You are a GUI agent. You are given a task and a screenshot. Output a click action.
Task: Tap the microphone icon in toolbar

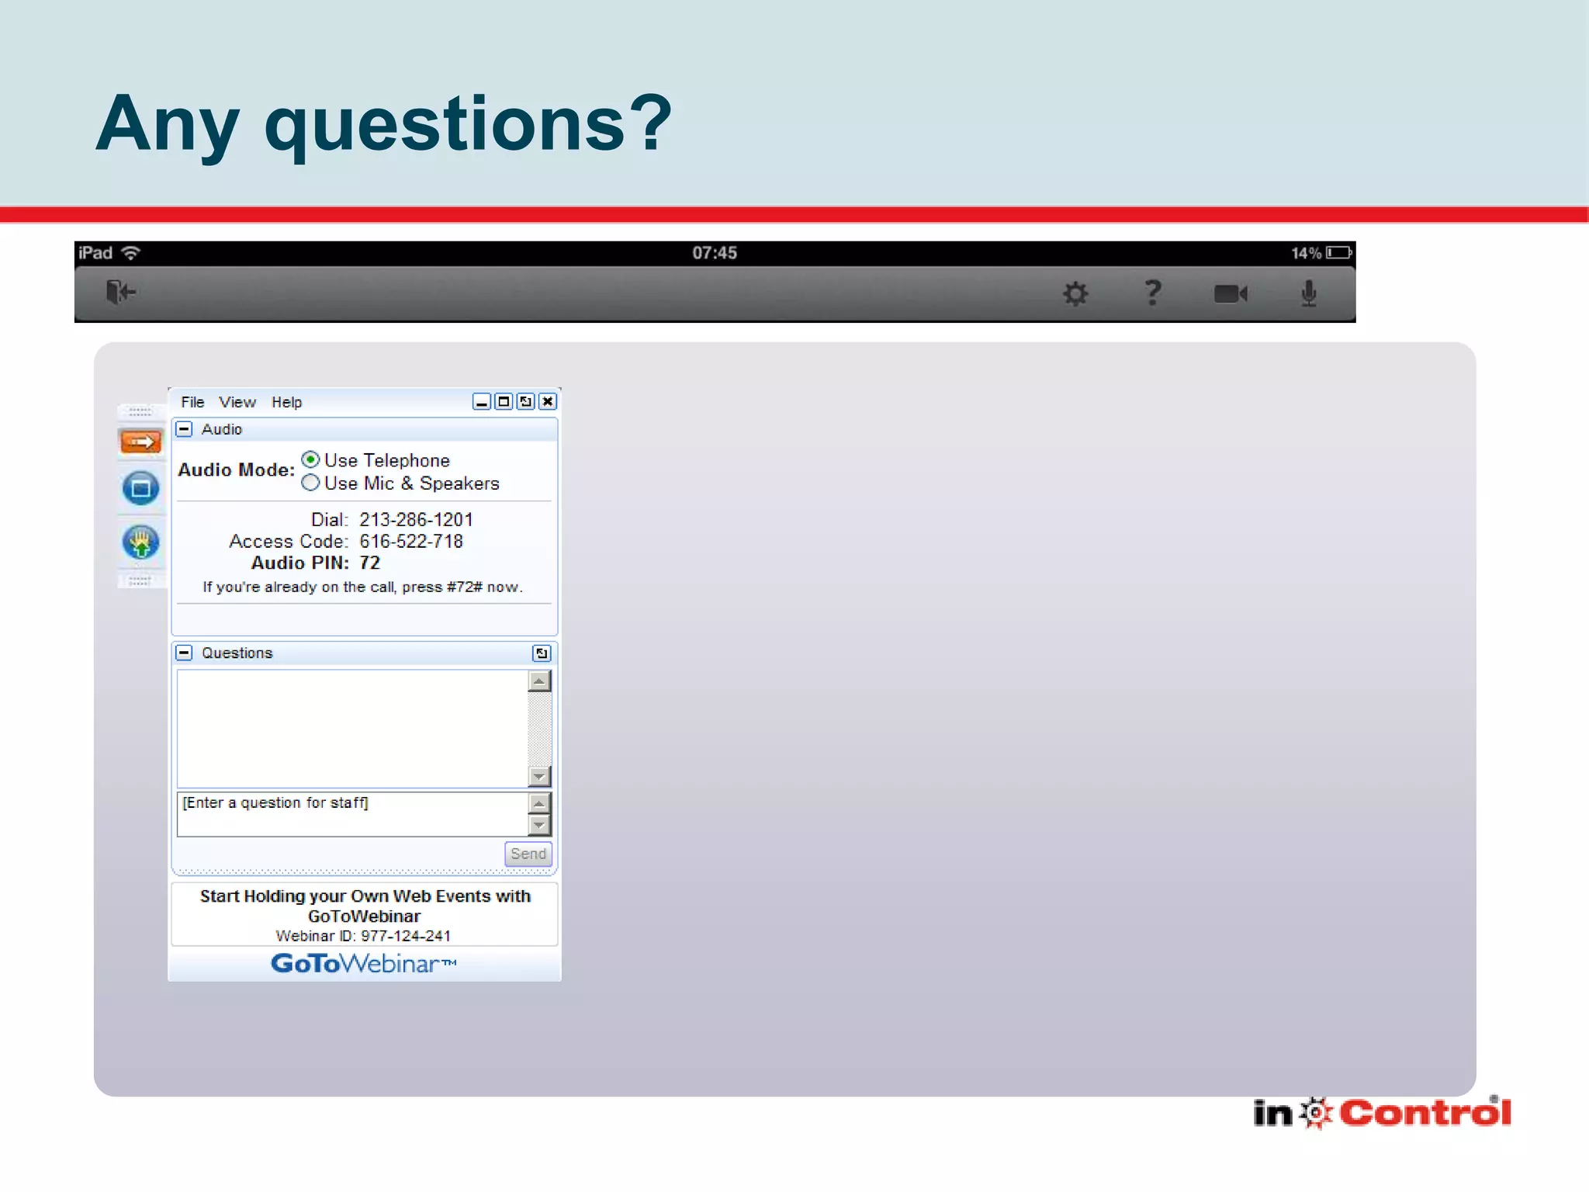point(1309,293)
